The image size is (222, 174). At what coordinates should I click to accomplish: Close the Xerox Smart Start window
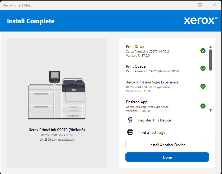point(214,5)
